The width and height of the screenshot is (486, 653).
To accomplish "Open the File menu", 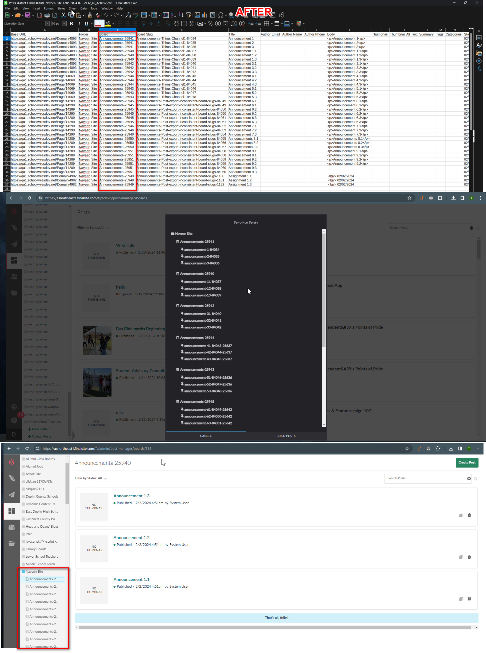I will pyautogui.click(x=7, y=9).
